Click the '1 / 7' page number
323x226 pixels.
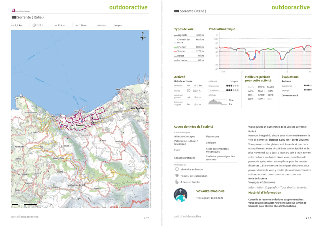click(x=146, y=218)
